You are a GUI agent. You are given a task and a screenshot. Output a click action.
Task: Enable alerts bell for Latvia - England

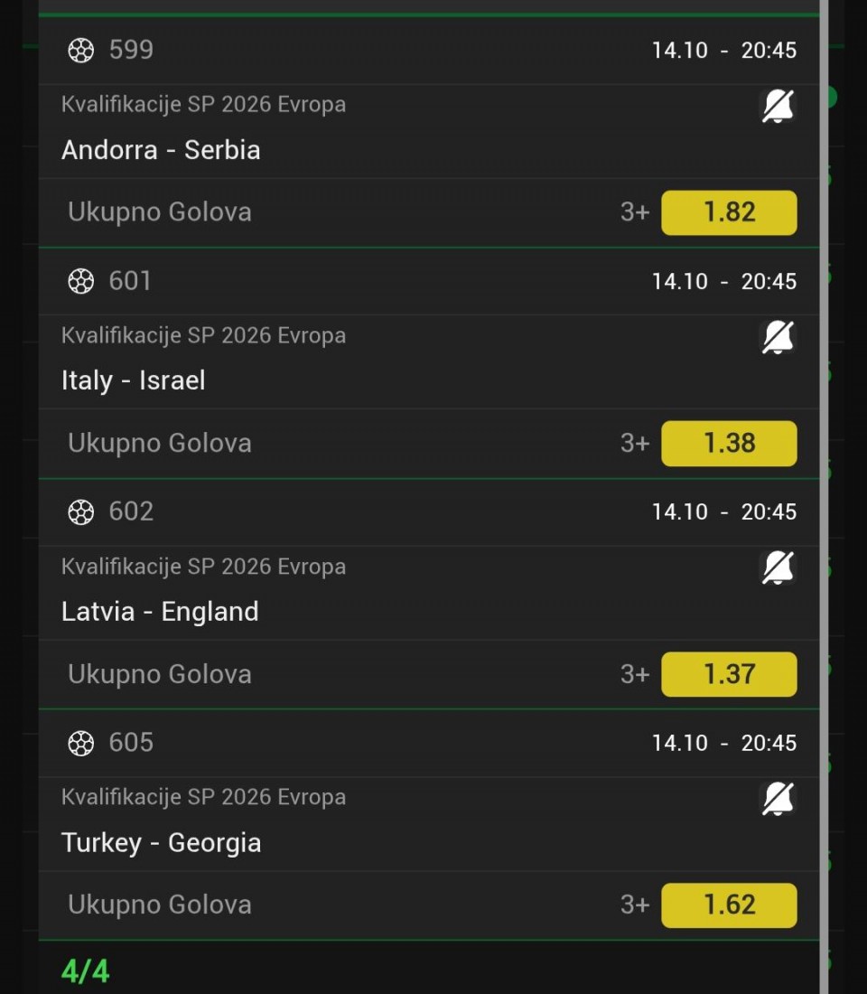click(777, 568)
